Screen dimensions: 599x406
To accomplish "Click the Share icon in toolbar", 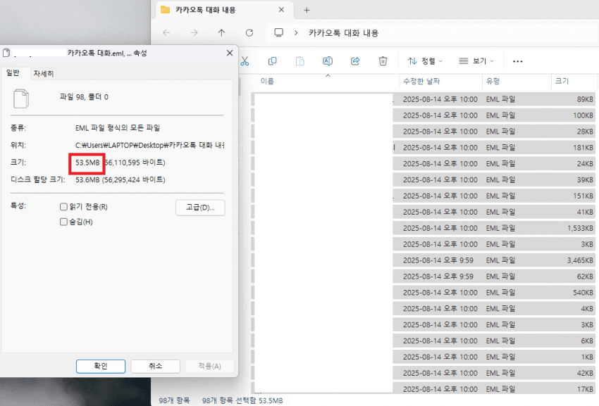I will coord(355,61).
